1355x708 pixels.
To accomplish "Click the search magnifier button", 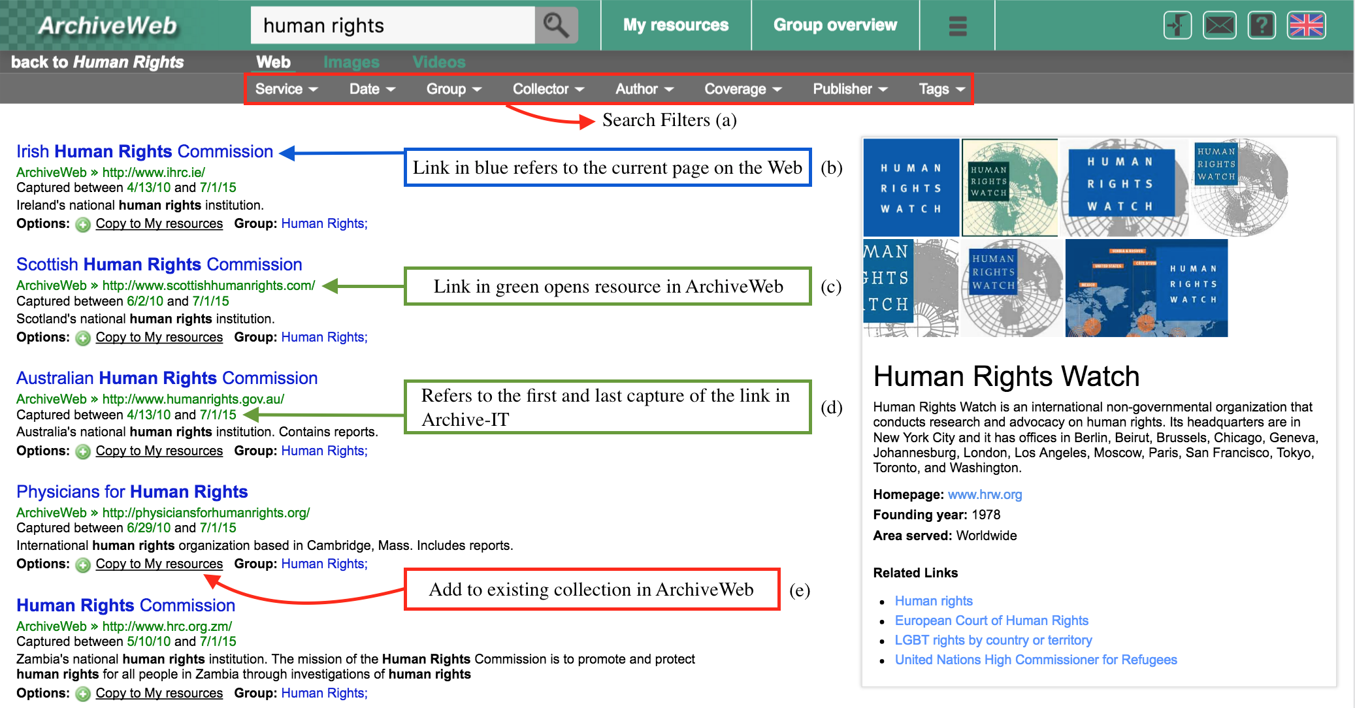I will (556, 25).
